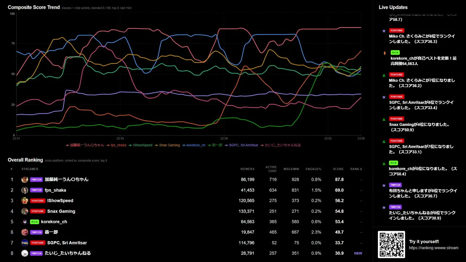The image size is (466, 262).
Task: Toggle IShowSpeed series in the chart legend
Action: (141, 145)
